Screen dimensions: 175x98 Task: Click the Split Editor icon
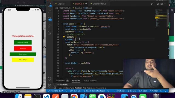point(162,4)
